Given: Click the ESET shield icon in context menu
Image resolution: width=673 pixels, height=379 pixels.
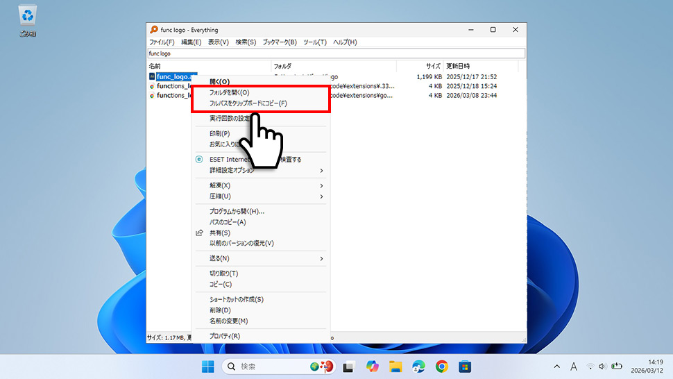Looking at the screenshot, I should (x=199, y=159).
